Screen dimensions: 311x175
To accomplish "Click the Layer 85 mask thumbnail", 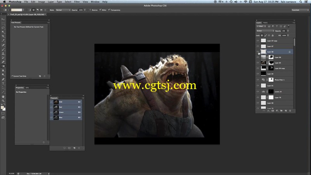I will (271, 63).
